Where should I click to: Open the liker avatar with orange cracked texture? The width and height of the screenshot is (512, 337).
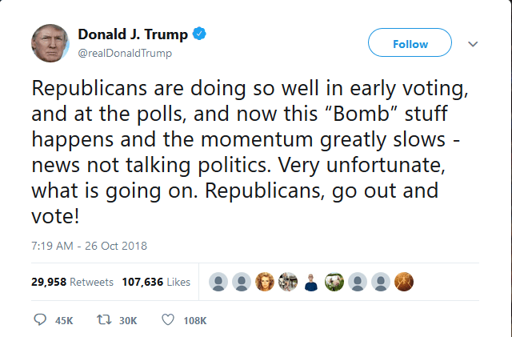(404, 282)
